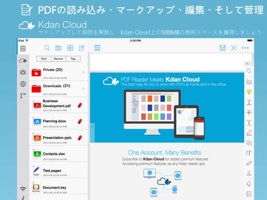Save the document with the floppy disk icon
This screenshot has width=267, height=200.
pyautogui.click(x=222, y=48)
